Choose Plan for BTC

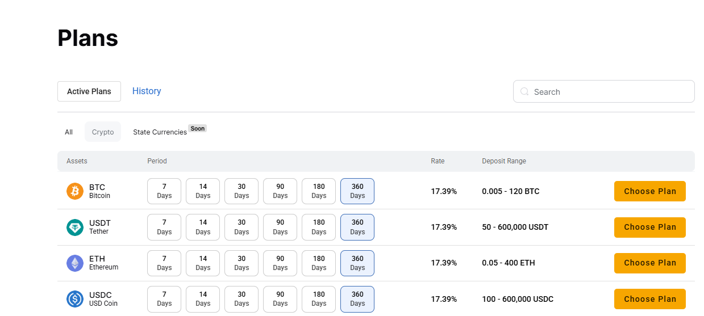[650, 191]
